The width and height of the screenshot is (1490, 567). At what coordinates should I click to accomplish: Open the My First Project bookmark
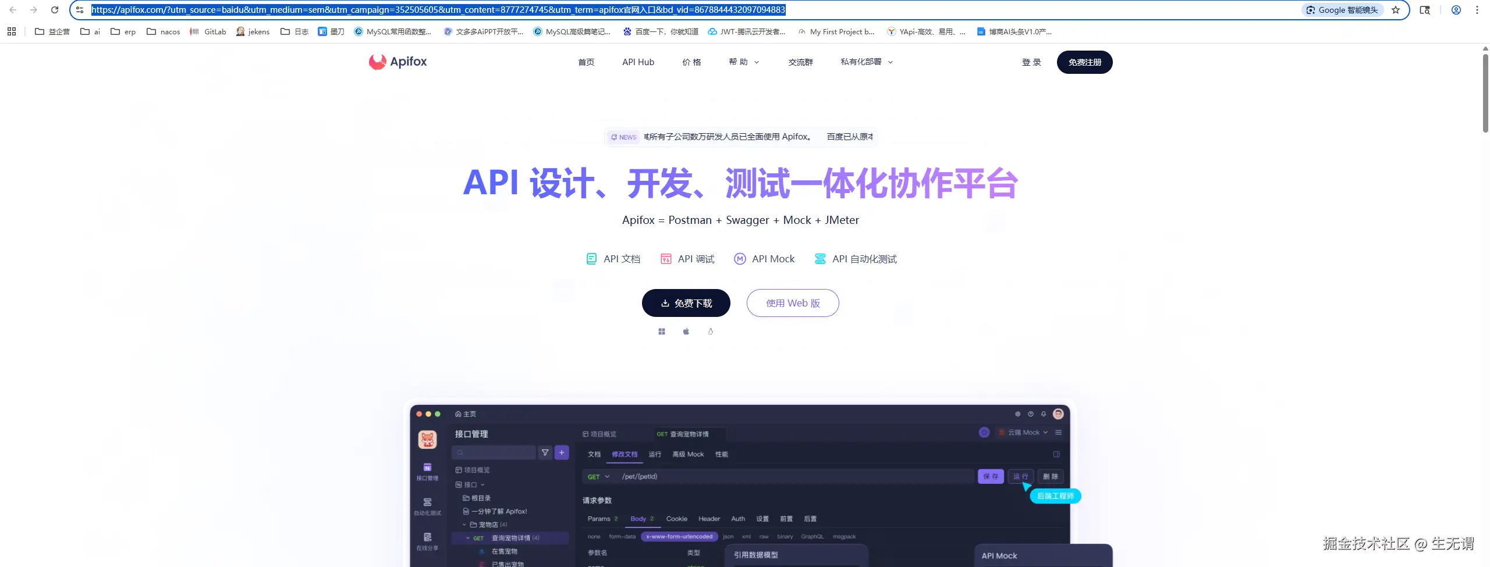pyautogui.click(x=836, y=31)
